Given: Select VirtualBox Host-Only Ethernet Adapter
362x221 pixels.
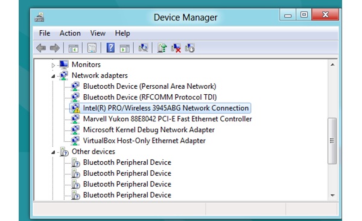Looking at the screenshot, I should coord(144,141).
